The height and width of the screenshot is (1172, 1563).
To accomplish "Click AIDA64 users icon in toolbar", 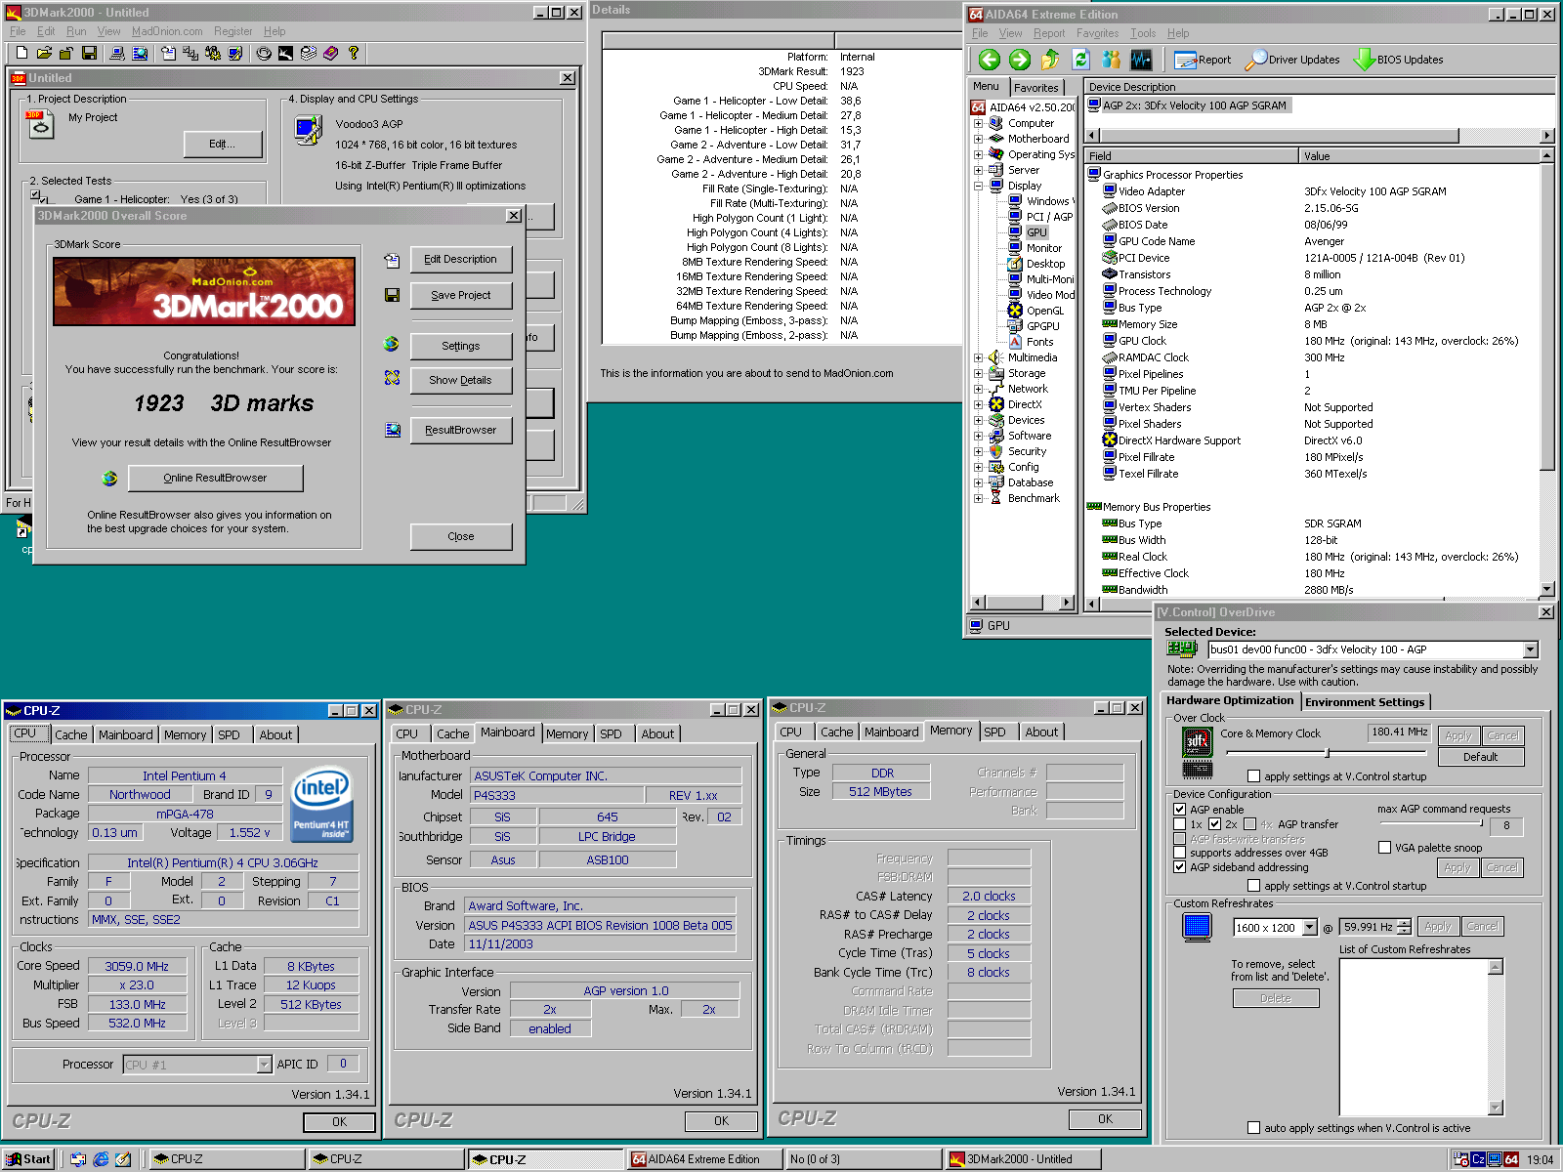I will (1111, 60).
